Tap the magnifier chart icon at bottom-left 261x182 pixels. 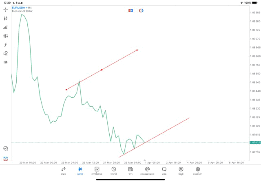click(6, 149)
